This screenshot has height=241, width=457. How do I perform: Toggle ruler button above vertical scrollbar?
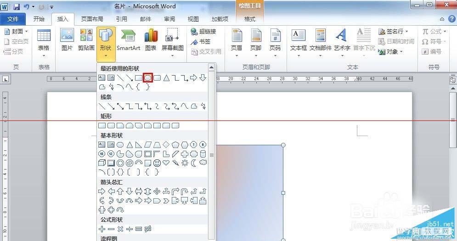pos(452,80)
